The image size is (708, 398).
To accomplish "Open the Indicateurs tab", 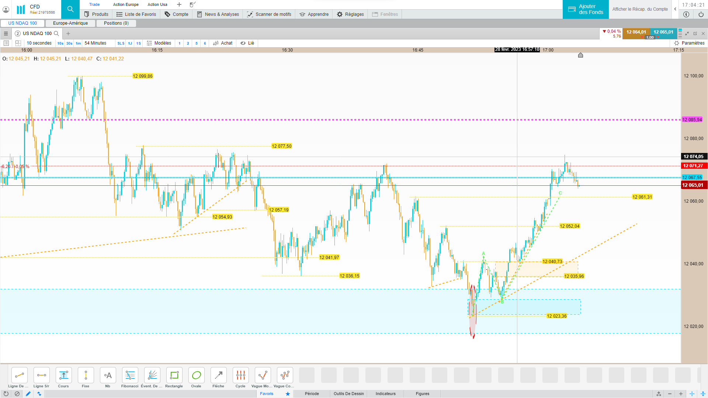I will (385, 394).
